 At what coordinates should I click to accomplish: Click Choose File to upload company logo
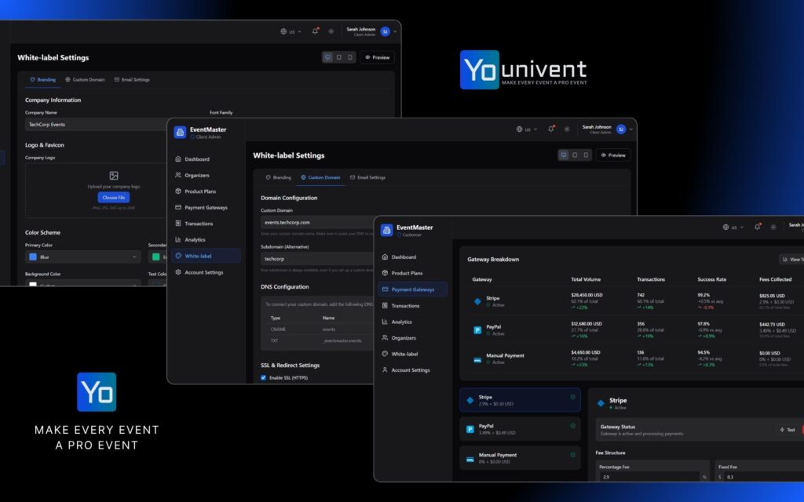click(x=113, y=197)
